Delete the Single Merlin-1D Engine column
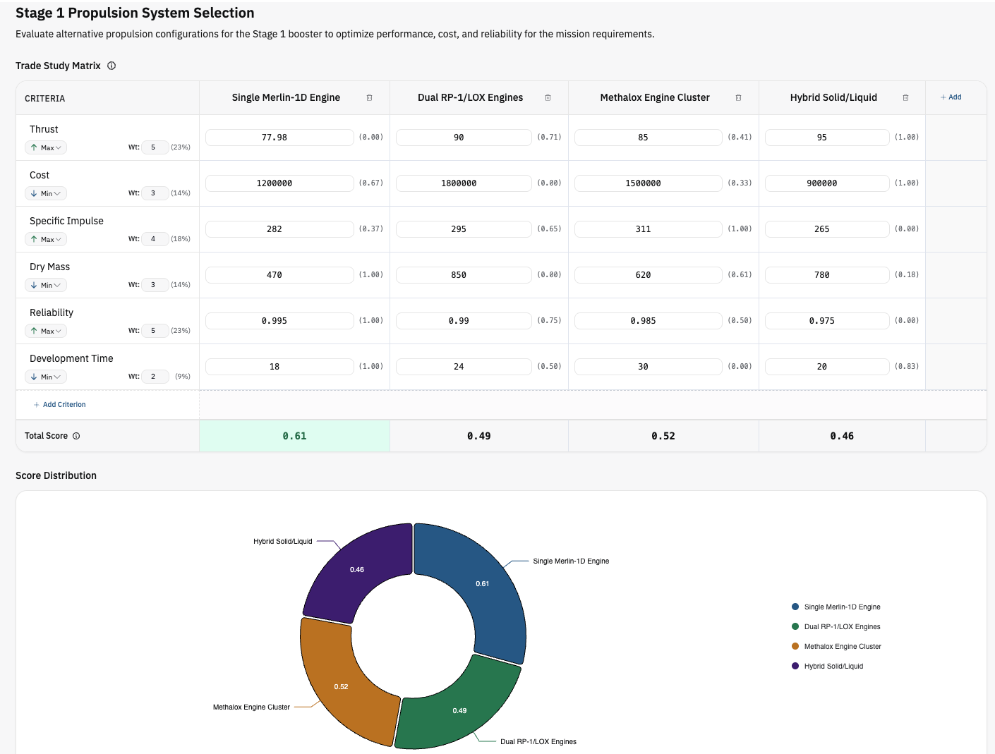Image resolution: width=995 pixels, height=754 pixels. click(x=369, y=98)
